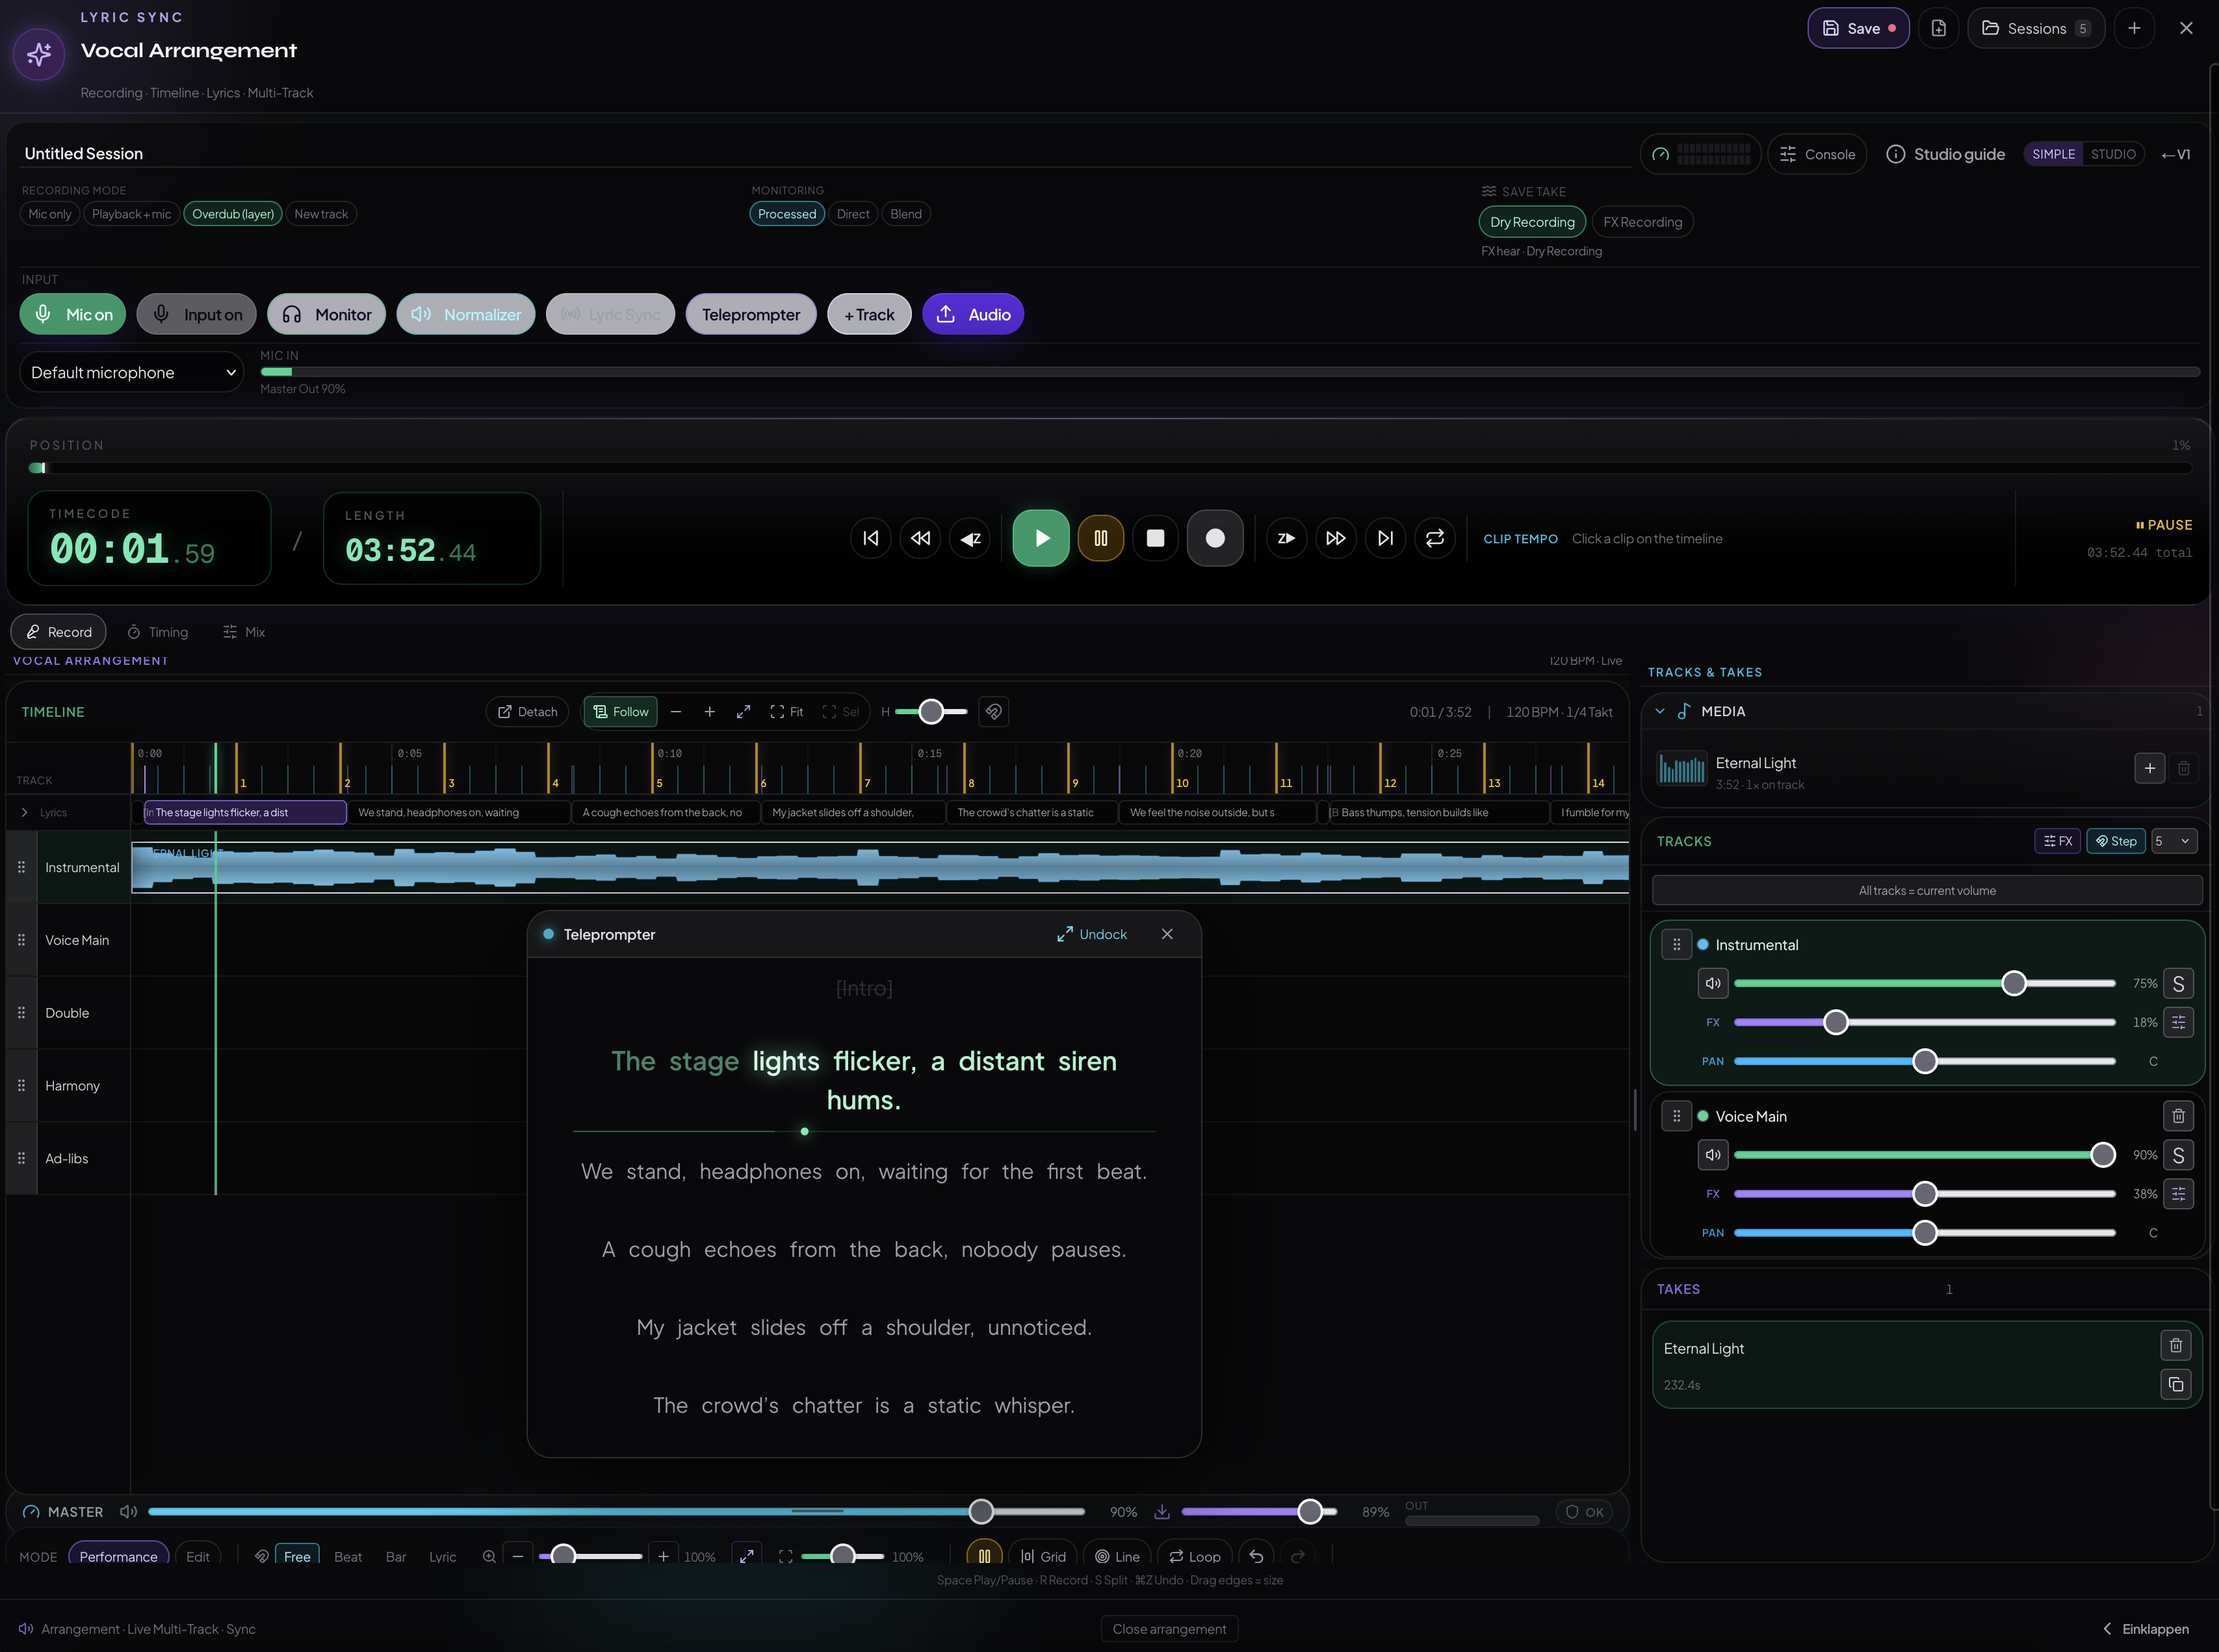The width and height of the screenshot is (2219, 1652).
Task: Select Beat snap mode
Action: pyautogui.click(x=348, y=1556)
